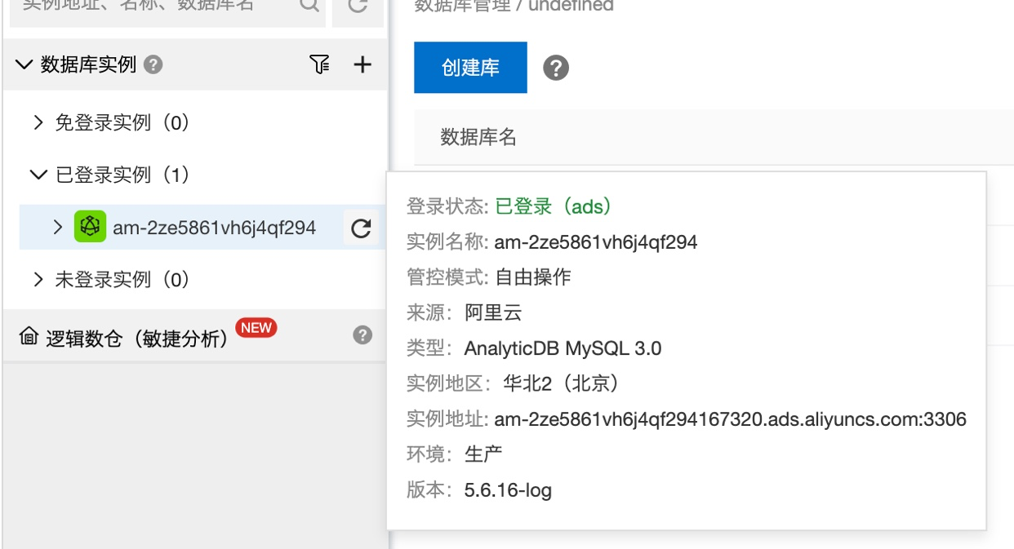Click the 逻辑数仓 warehouse icon

click(x=29, y=335)
